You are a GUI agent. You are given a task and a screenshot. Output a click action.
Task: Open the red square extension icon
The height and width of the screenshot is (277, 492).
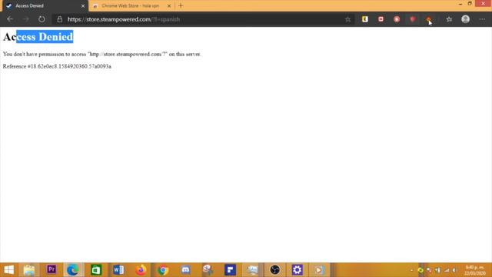[381, 19]
